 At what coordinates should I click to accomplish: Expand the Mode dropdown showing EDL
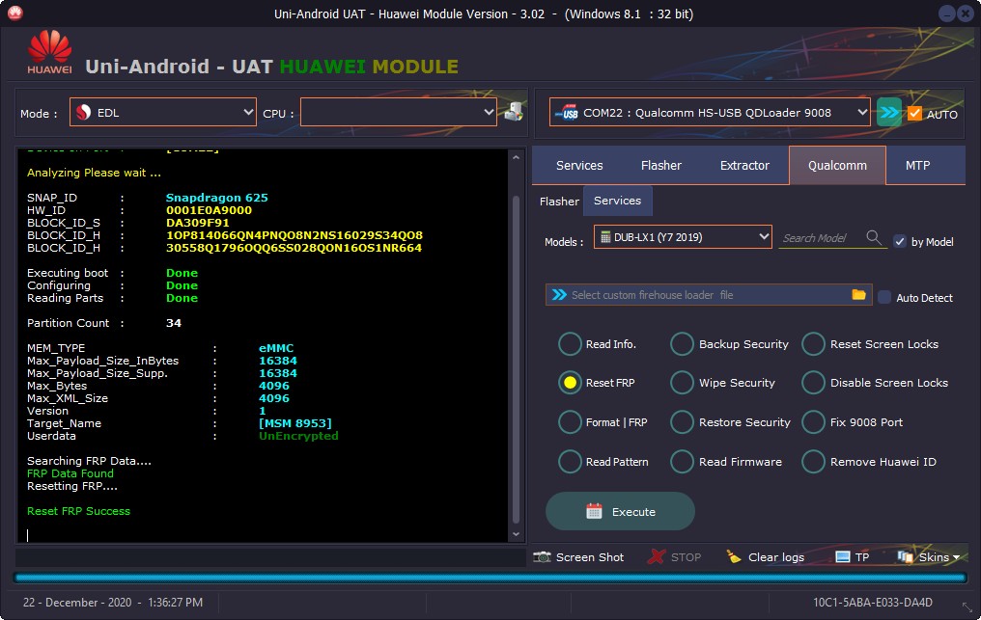pos(162,112)
